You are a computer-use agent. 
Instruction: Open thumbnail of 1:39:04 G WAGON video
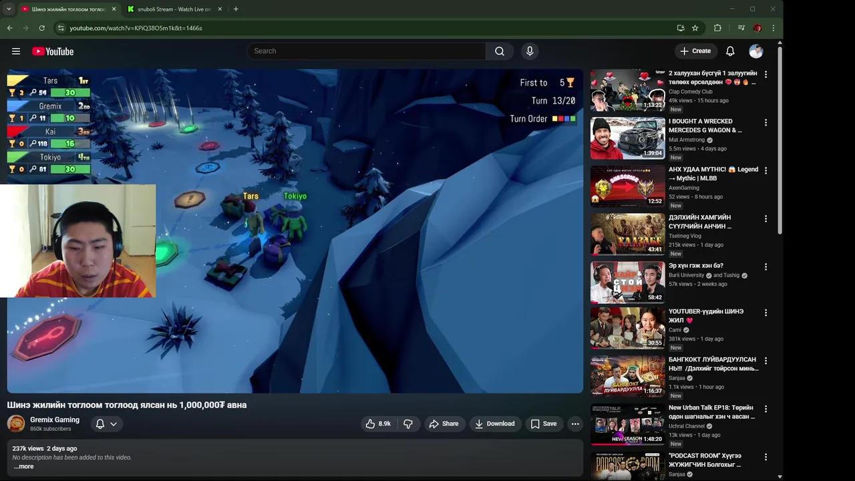point(628,138)
